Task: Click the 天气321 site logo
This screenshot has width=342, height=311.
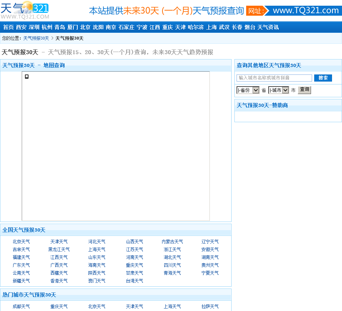Action: click(25, 10)
